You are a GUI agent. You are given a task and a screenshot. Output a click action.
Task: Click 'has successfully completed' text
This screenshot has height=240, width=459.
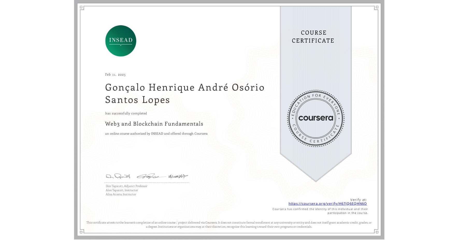(126, 113)
